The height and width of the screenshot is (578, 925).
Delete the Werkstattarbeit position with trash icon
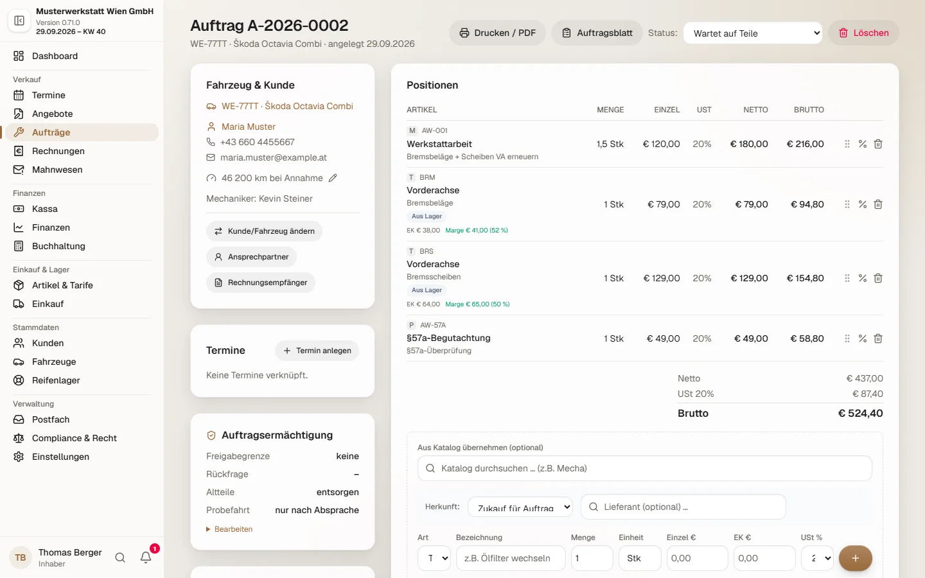pos(878,144)
